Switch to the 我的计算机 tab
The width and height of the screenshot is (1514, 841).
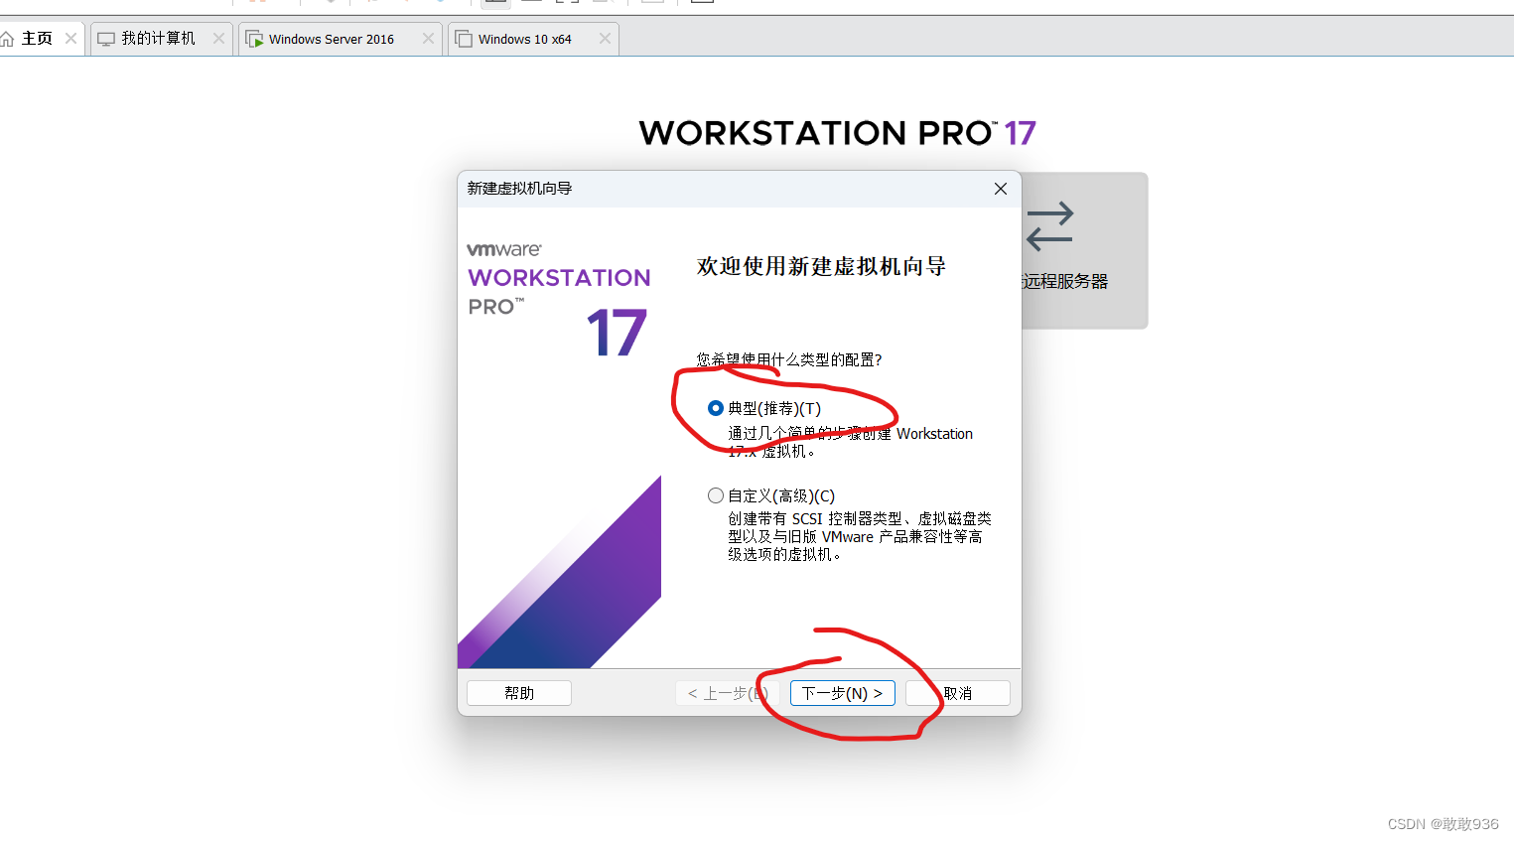tap(159, 39)
